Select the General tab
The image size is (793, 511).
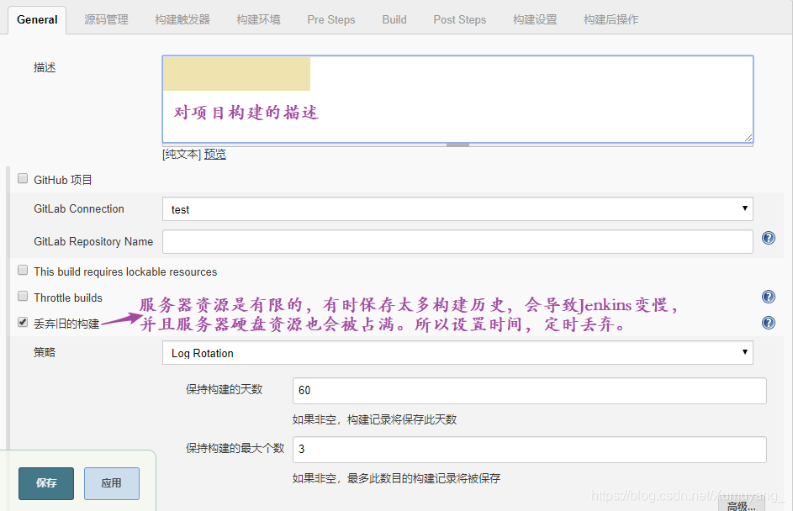click(x=37, y=19)
